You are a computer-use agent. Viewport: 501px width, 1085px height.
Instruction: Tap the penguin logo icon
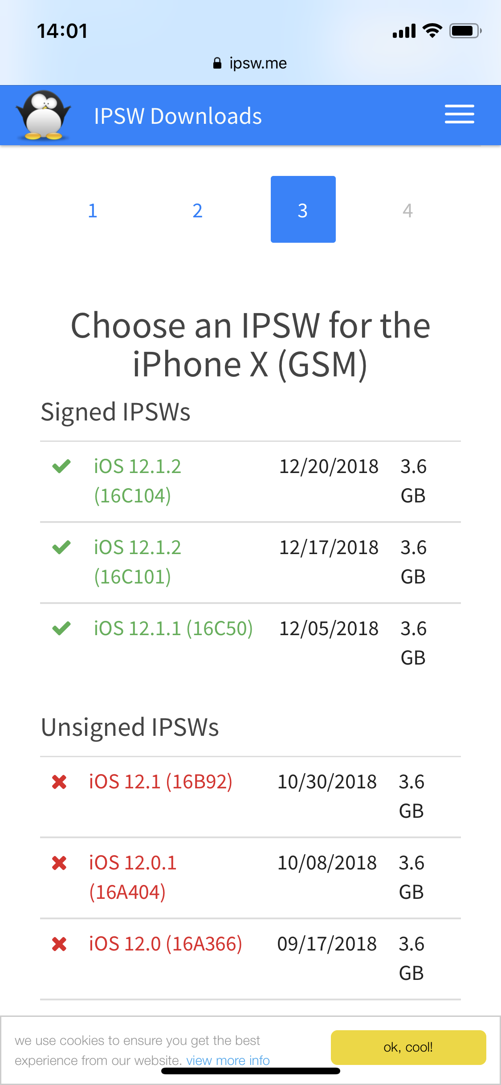43,115
